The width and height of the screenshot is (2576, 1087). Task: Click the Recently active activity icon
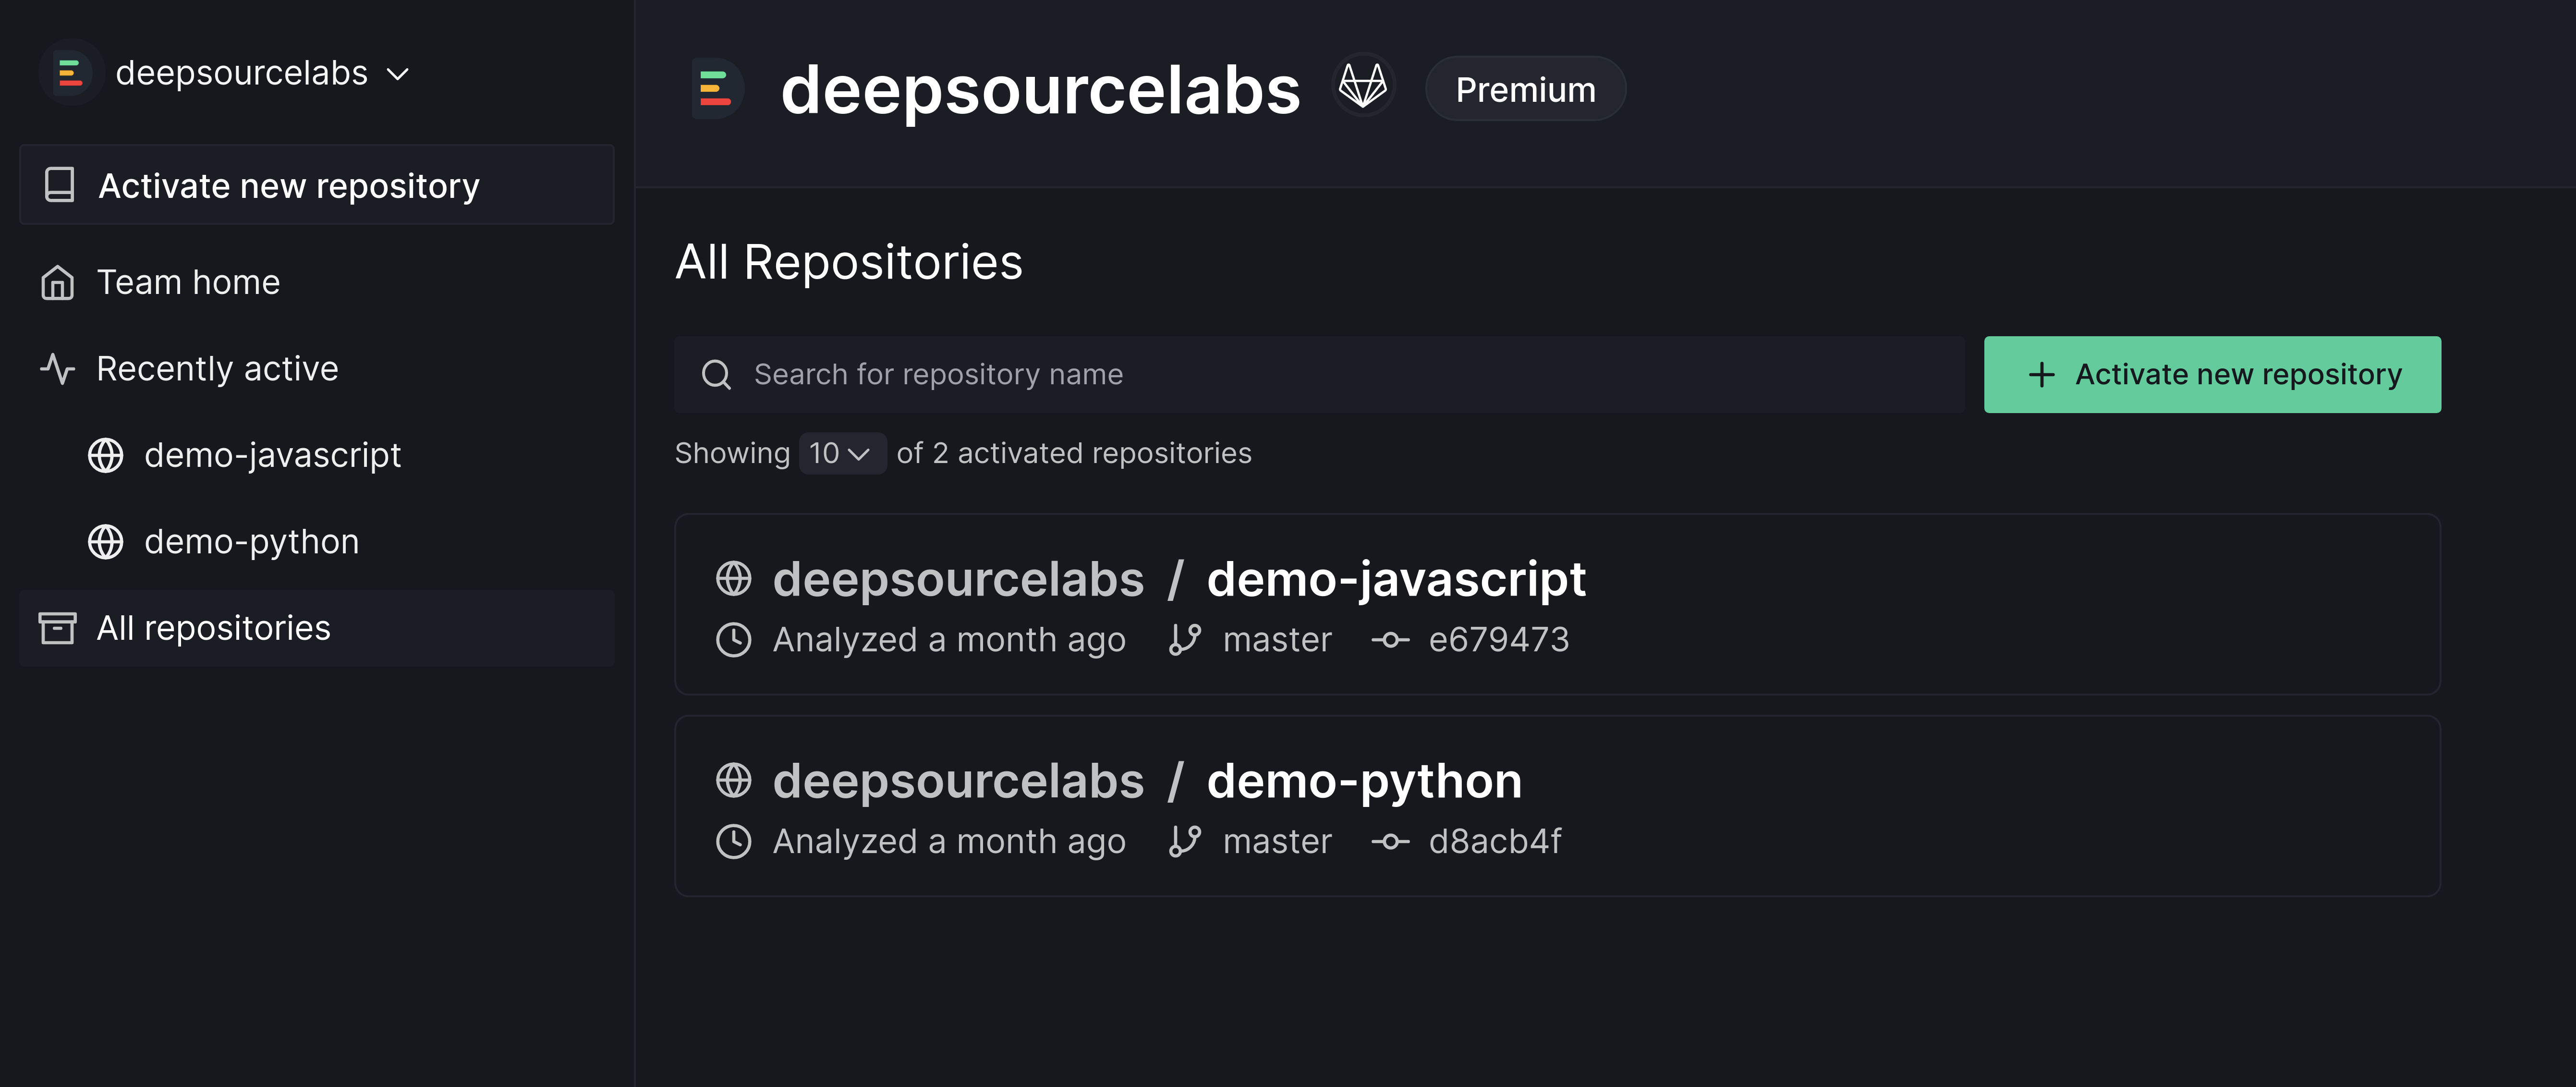pos(58,369)
